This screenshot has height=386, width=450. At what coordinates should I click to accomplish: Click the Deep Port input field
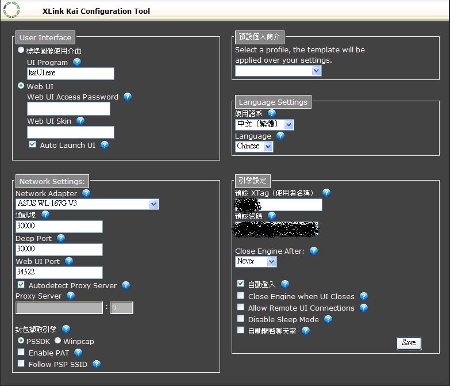tap(59, 250)
